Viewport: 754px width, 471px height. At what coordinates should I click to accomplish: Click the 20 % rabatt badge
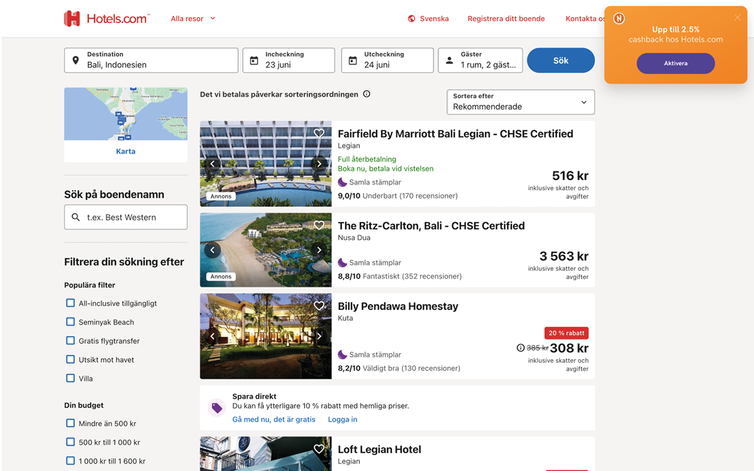point(567,333)
